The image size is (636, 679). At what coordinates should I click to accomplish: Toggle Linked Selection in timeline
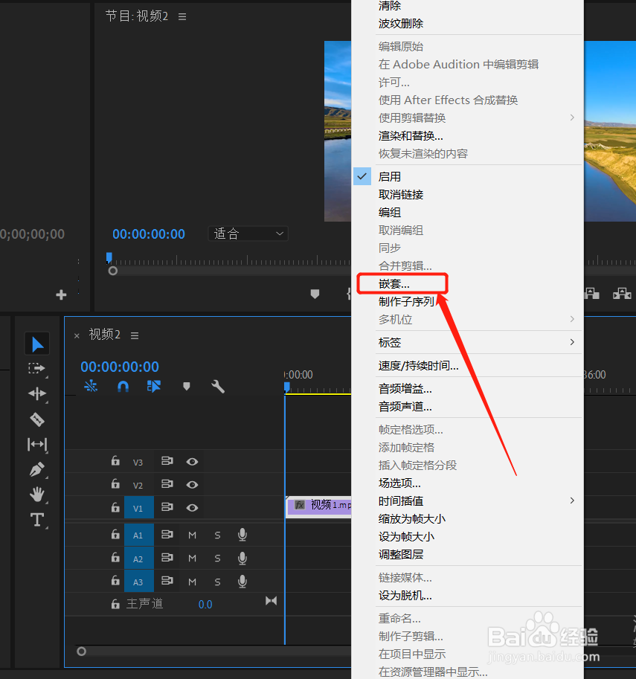tap(154, 386)
